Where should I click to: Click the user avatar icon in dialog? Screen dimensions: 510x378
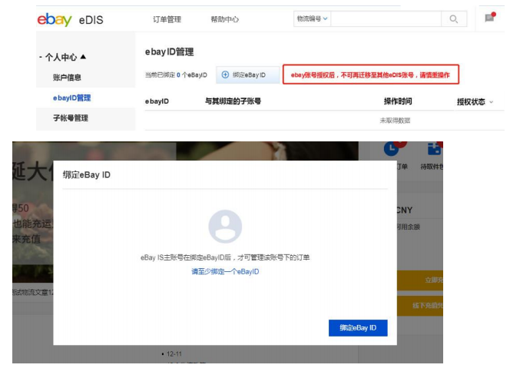pos(225,227)
